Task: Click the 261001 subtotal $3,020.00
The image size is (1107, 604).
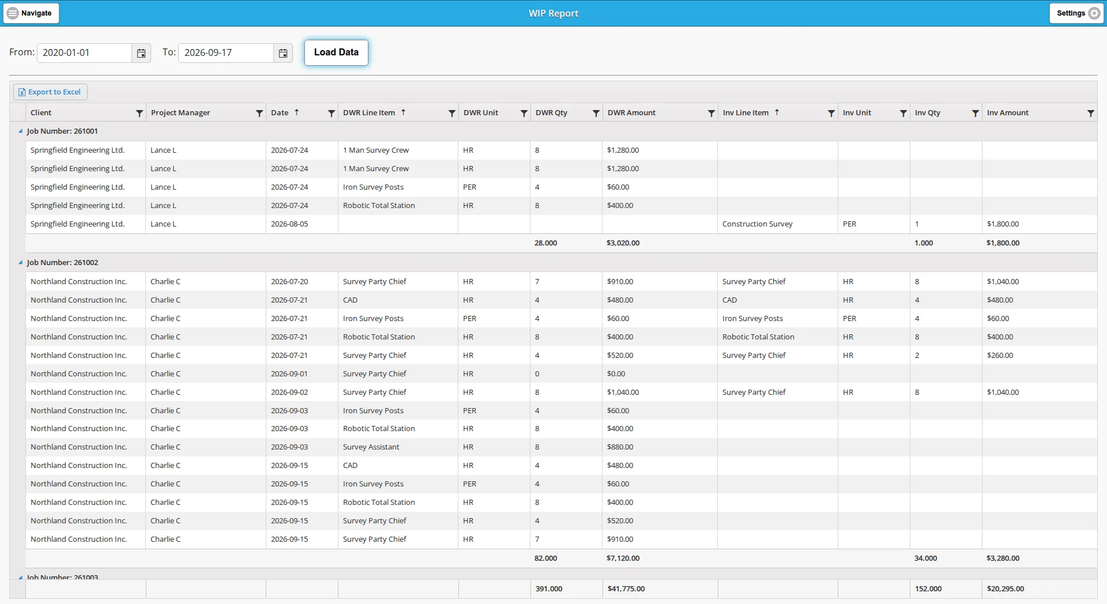Action: [x=623, y=243]
